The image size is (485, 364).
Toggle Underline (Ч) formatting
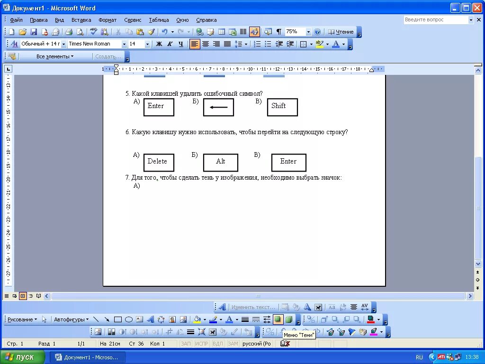click(x=181, y=44)
